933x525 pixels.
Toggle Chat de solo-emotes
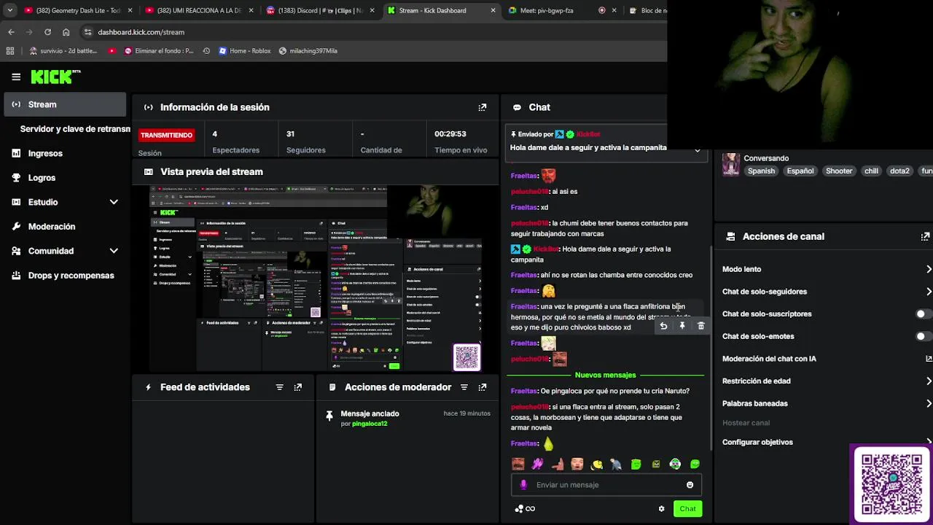coord(923,336)
